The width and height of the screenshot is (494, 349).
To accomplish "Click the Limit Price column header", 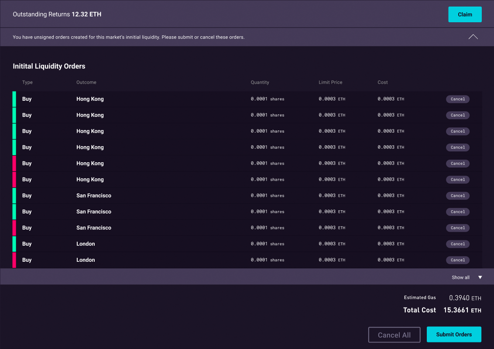I will pyautogui.click(x=331, y=82).
